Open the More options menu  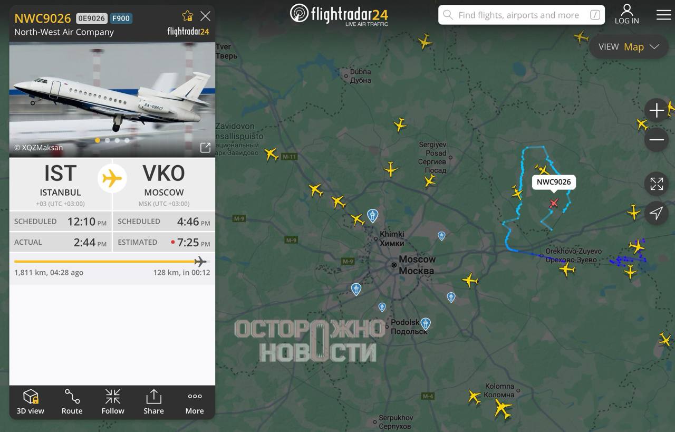point(195,402)
